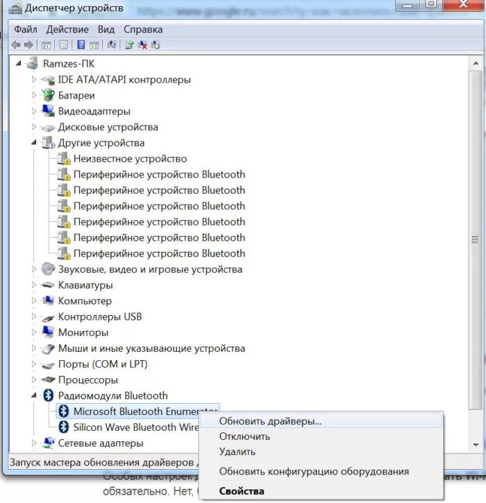Collapse the Другие устройства node

click(34, 143)
